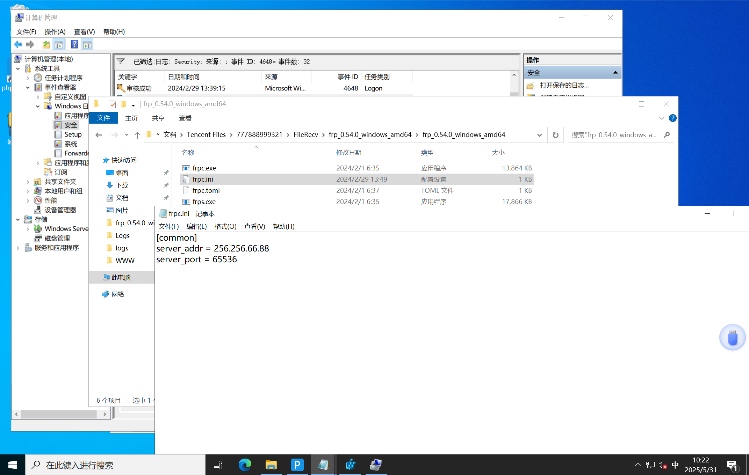The height and width of the screenshot is (475, 749).
Task: Sort files by 修改日期 column header
Action: [x=348, y=153]
